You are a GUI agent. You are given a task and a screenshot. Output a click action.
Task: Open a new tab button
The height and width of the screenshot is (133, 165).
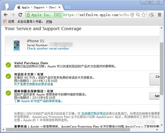point(68,7)
